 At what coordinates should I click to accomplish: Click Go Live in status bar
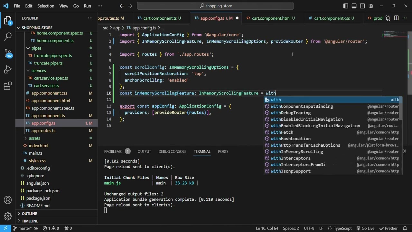click(365, 228)
